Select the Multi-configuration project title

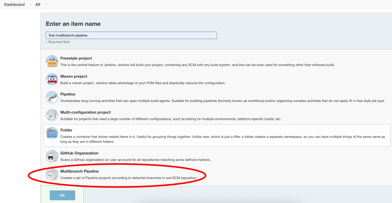85,112
